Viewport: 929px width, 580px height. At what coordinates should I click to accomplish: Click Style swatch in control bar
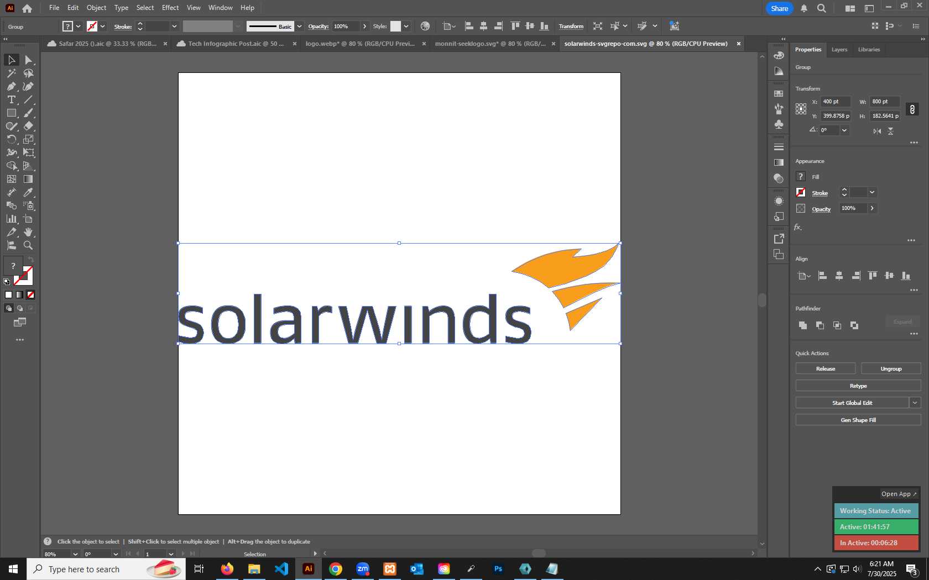[x=395, y=26]
